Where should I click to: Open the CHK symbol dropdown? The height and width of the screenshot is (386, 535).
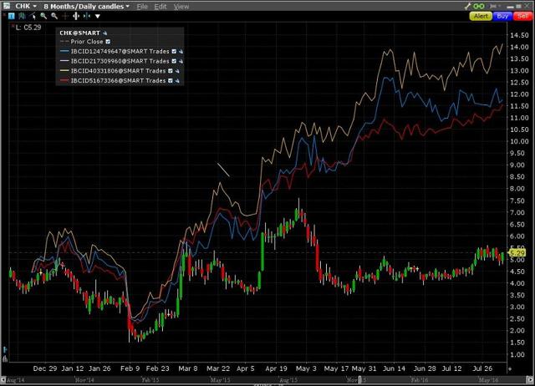26,6
